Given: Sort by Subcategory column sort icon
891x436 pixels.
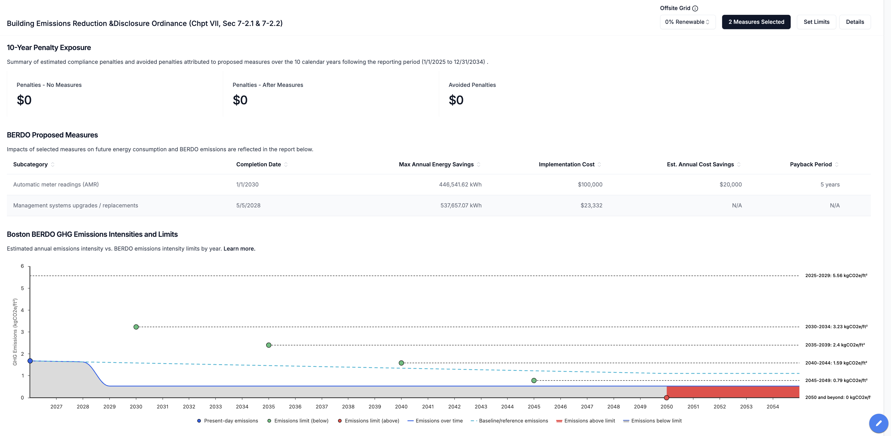Looking at the screenshot, I should coord(53,164).
